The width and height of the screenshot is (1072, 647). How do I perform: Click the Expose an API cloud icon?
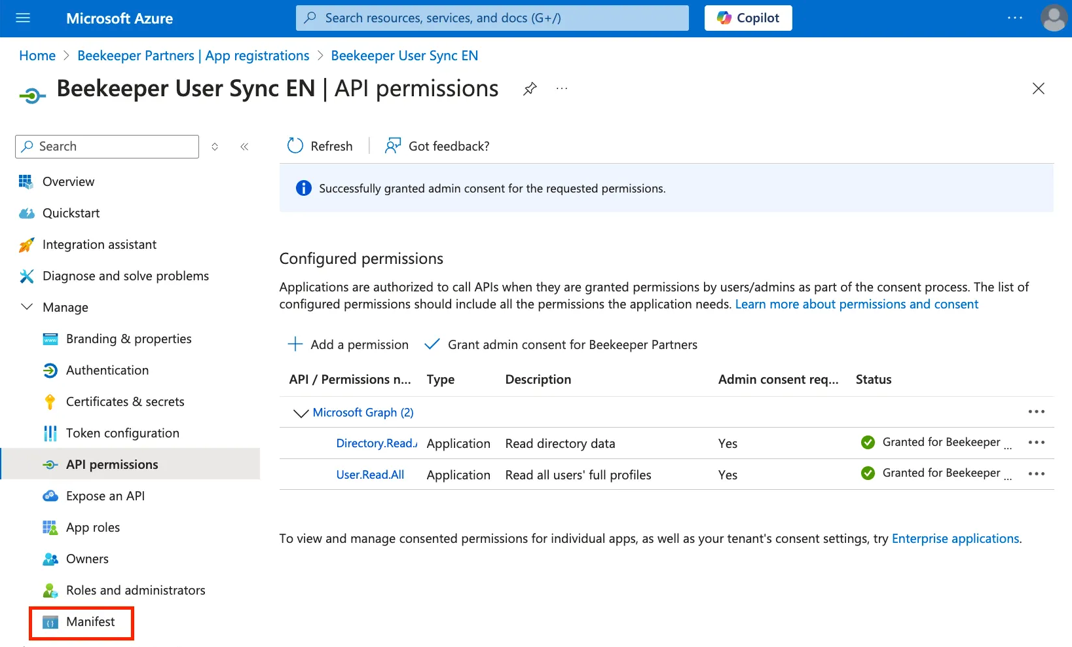point(50,496)
